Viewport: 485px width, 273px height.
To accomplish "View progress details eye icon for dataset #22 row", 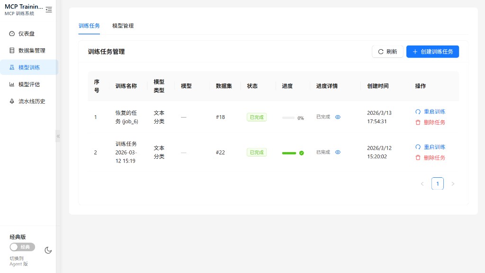I will pyautogui.click(x=338, y=152).
